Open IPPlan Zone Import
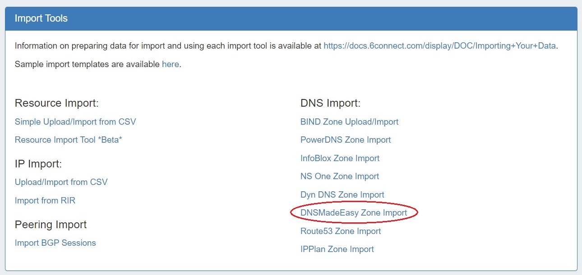The image size is (582, 275). [x=337, y=249]
